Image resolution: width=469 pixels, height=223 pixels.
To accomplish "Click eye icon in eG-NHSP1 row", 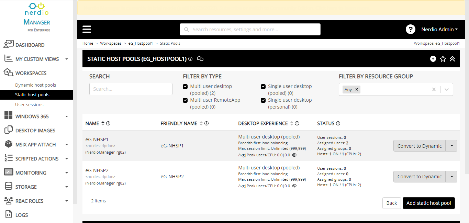I will pos(294,155).
